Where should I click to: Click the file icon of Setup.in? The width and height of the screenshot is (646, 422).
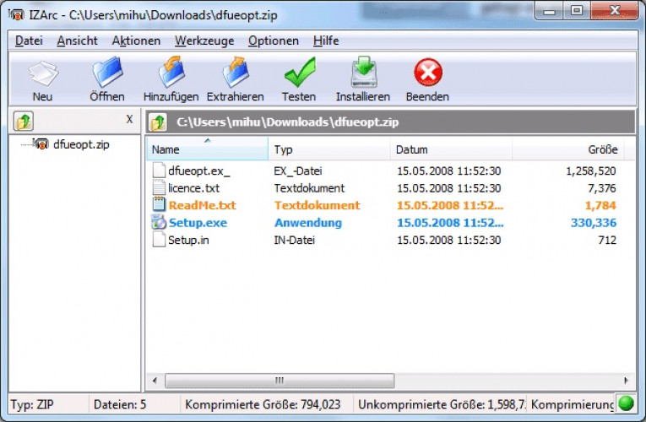point(159,240)
